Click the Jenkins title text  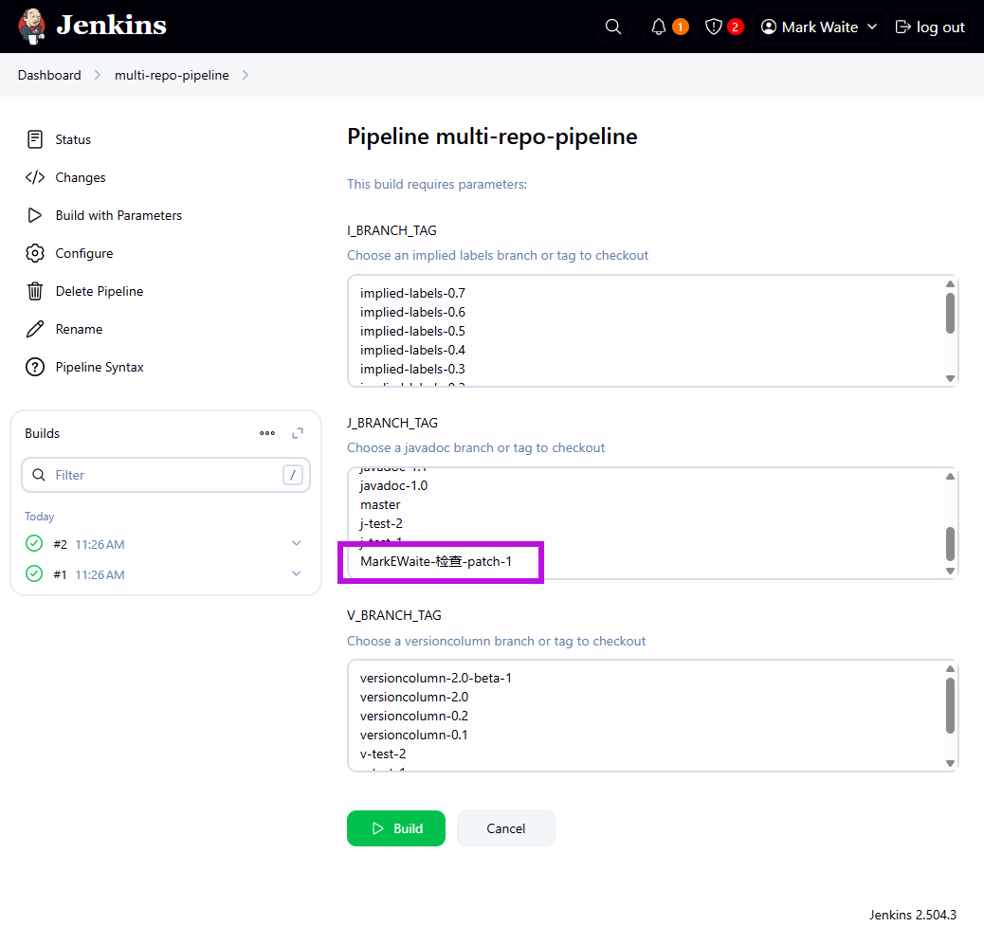coord(111,25)
